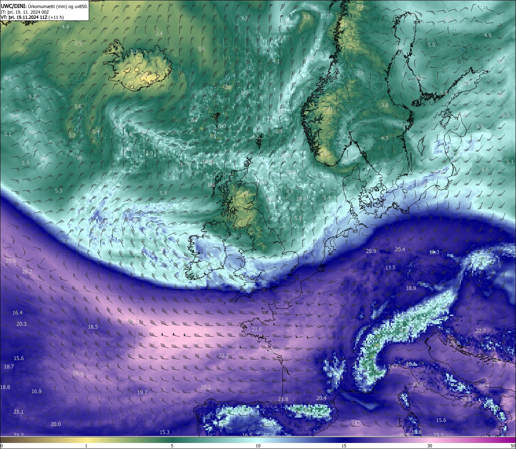This screenshot has height=449, width=516.
Task: Click the map value '18.9'
Action: point(411,288)
